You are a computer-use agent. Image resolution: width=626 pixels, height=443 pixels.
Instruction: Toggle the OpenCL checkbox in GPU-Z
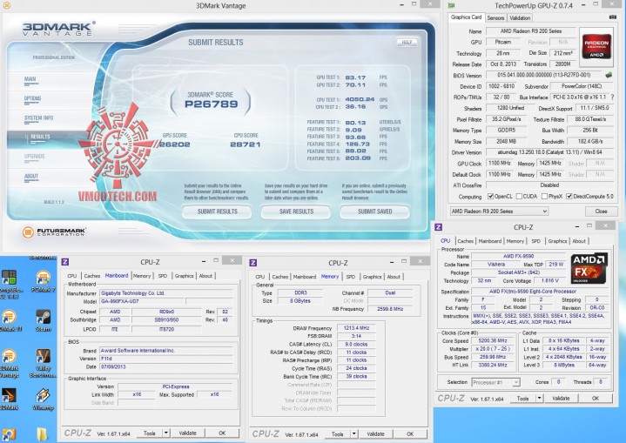coord(491,196)
